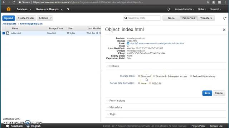This screenshot has height=128, width=229.
Task: Click the pin shortcut icon in the navigation bar
Action: [x=68, y=9]
